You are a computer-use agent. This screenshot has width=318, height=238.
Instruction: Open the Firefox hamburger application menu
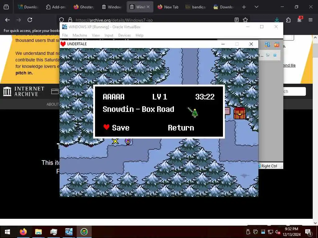(311, 20)
